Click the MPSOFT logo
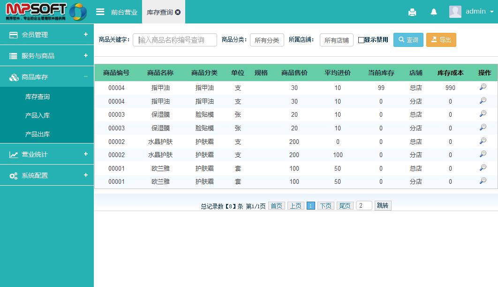 [46, 12]
